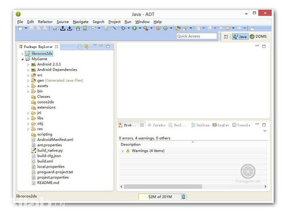Switch to the LogCat tab
Image resolution: width=287 pixels, height=213 pixels.
pyautogui.click(x=220, y=125)
